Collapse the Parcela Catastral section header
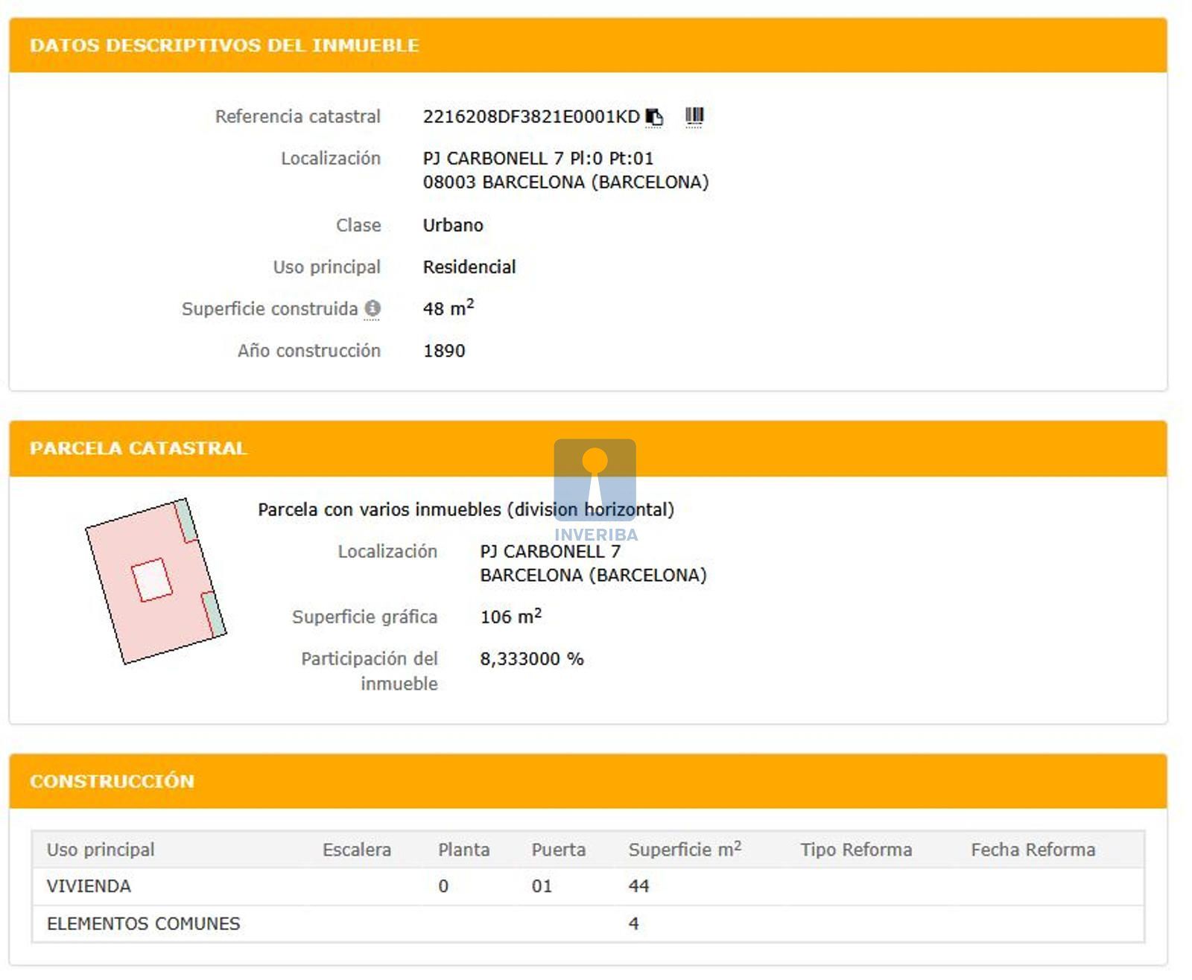 (x=139, y=448)
